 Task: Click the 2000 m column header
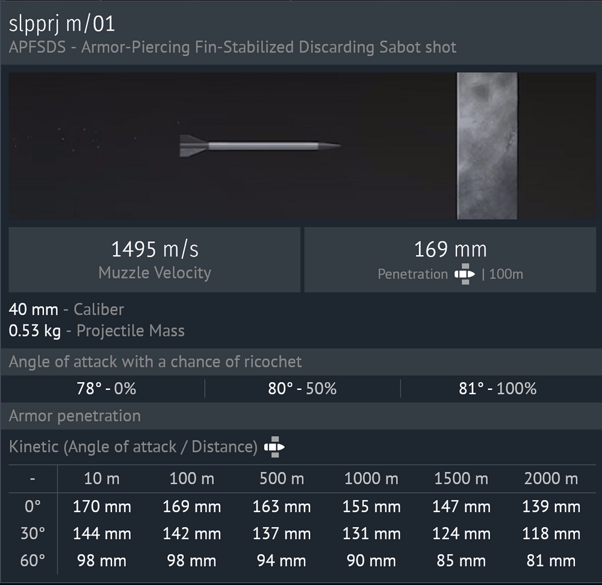click(x=551, y=479)
